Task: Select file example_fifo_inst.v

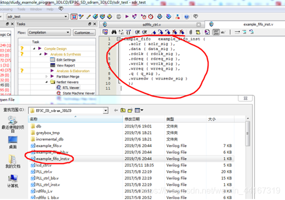Action: point(52,159)
